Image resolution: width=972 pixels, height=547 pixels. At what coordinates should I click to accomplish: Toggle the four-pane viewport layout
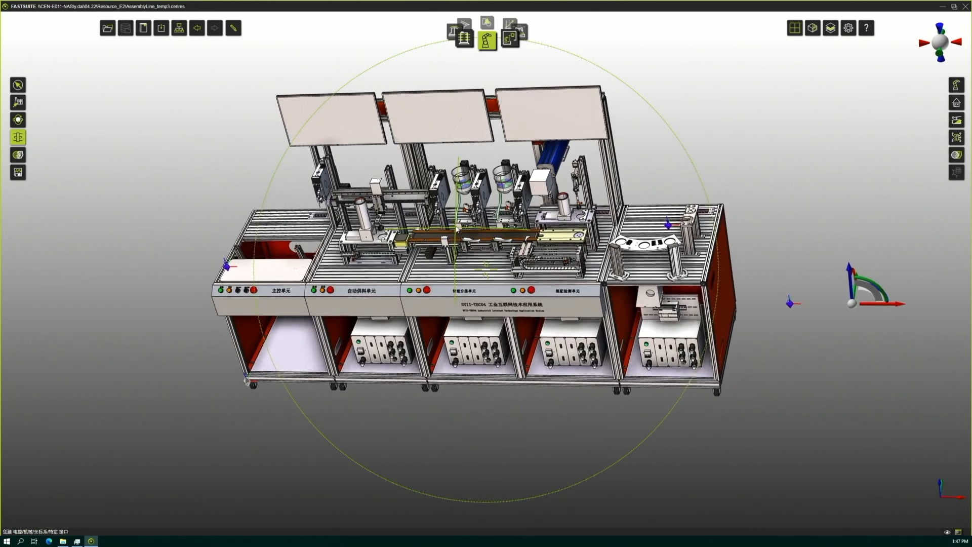[x=795, y=28]
